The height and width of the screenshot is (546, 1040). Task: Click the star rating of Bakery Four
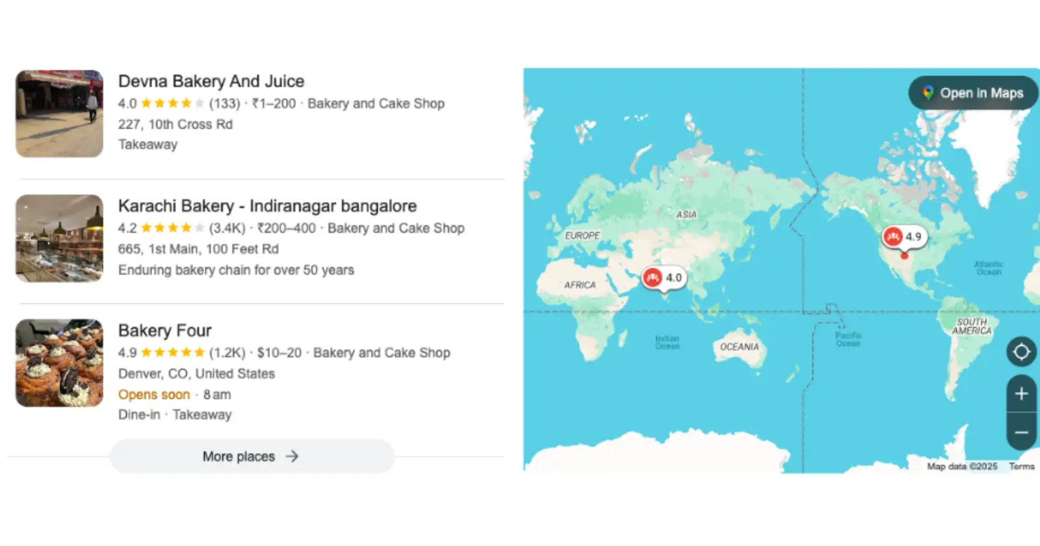coord(172,353)
